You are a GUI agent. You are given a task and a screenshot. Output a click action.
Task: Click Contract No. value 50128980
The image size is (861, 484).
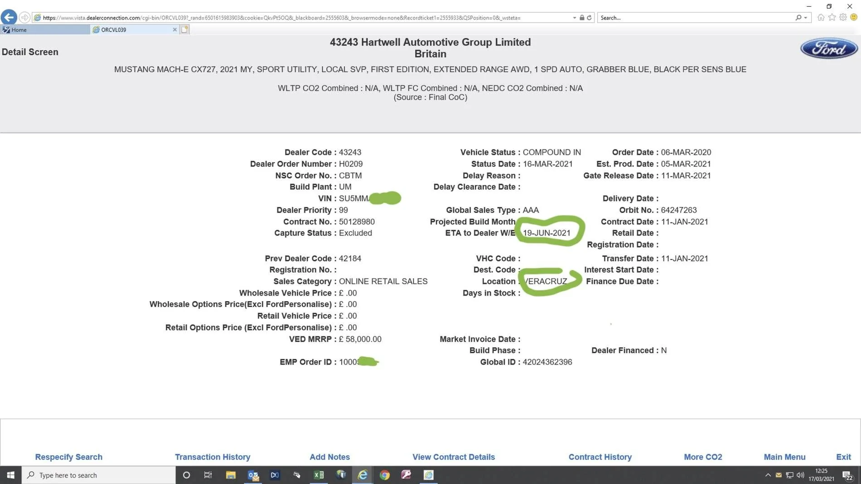[x=357, y=222]
